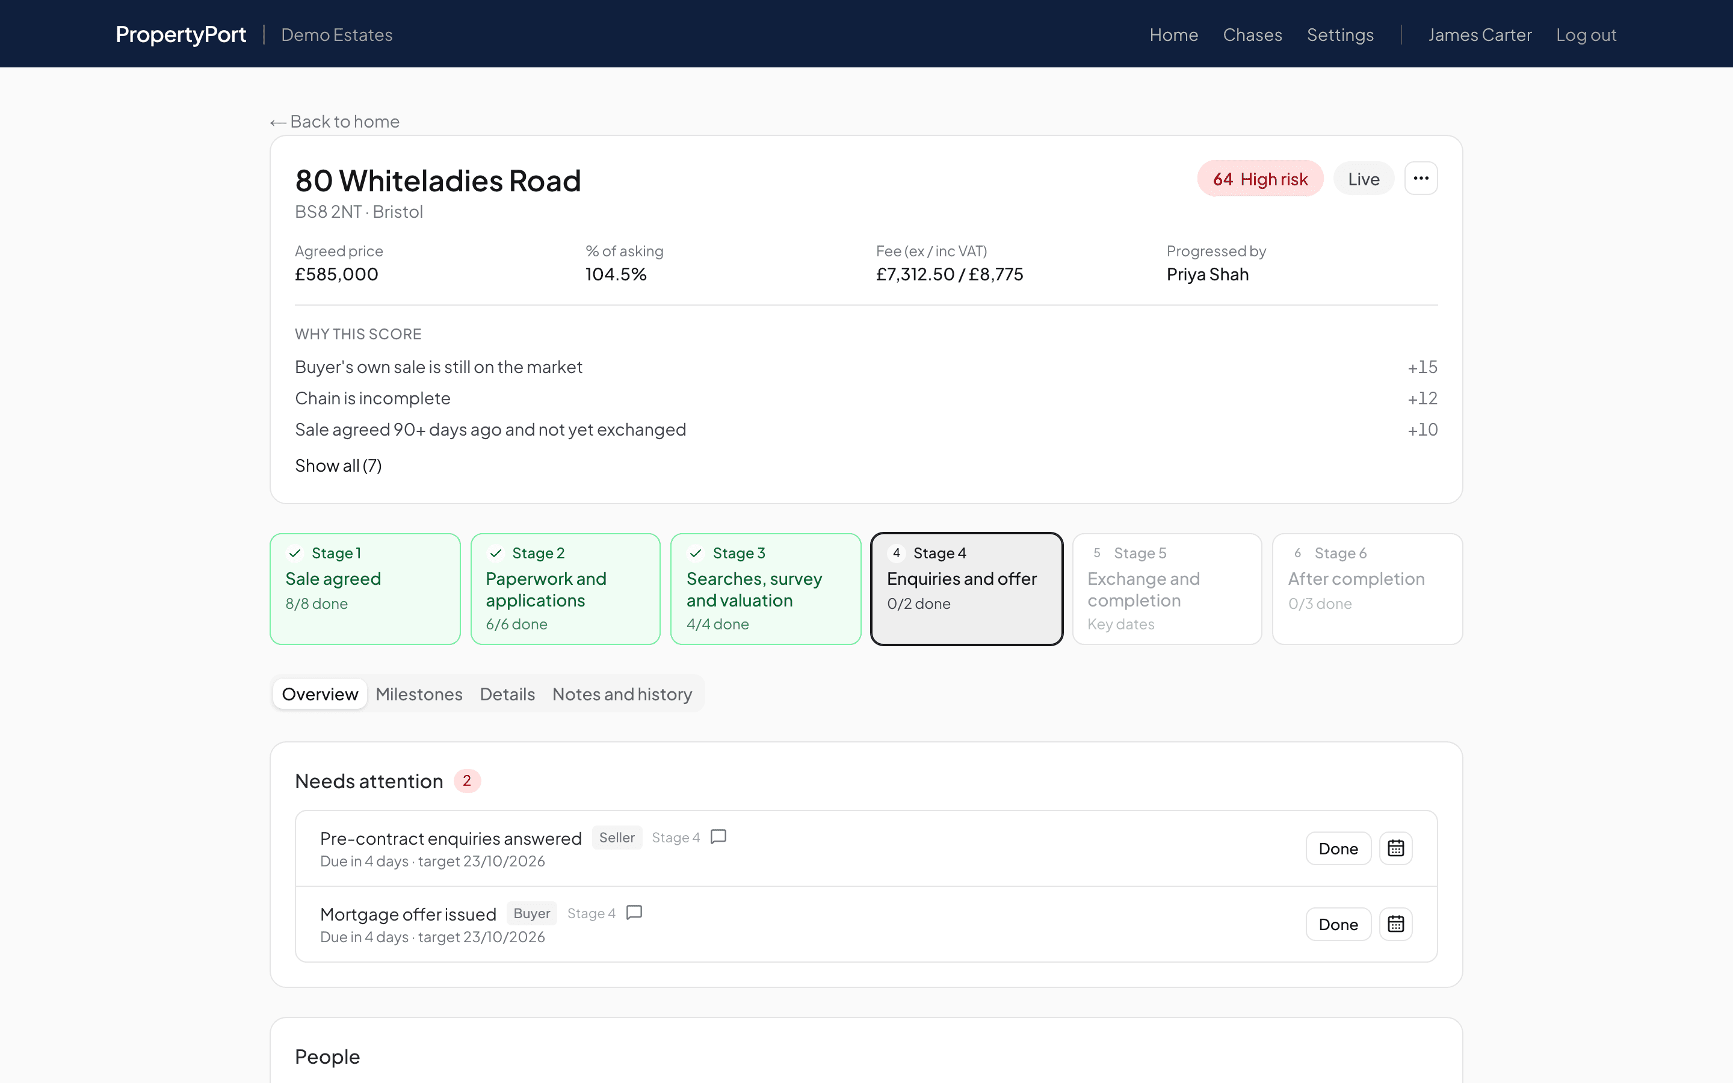Open calendar for Pre-contract enquiries answered
Image resolution: width=1733 pixels, height=1083 pixels.
coord(1395,848)
